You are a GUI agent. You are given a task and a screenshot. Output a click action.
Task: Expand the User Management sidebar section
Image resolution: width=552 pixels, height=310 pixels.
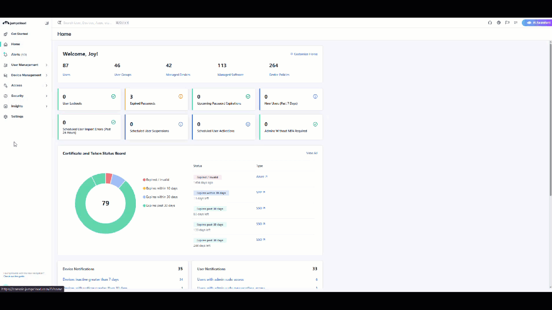[25, 65]
